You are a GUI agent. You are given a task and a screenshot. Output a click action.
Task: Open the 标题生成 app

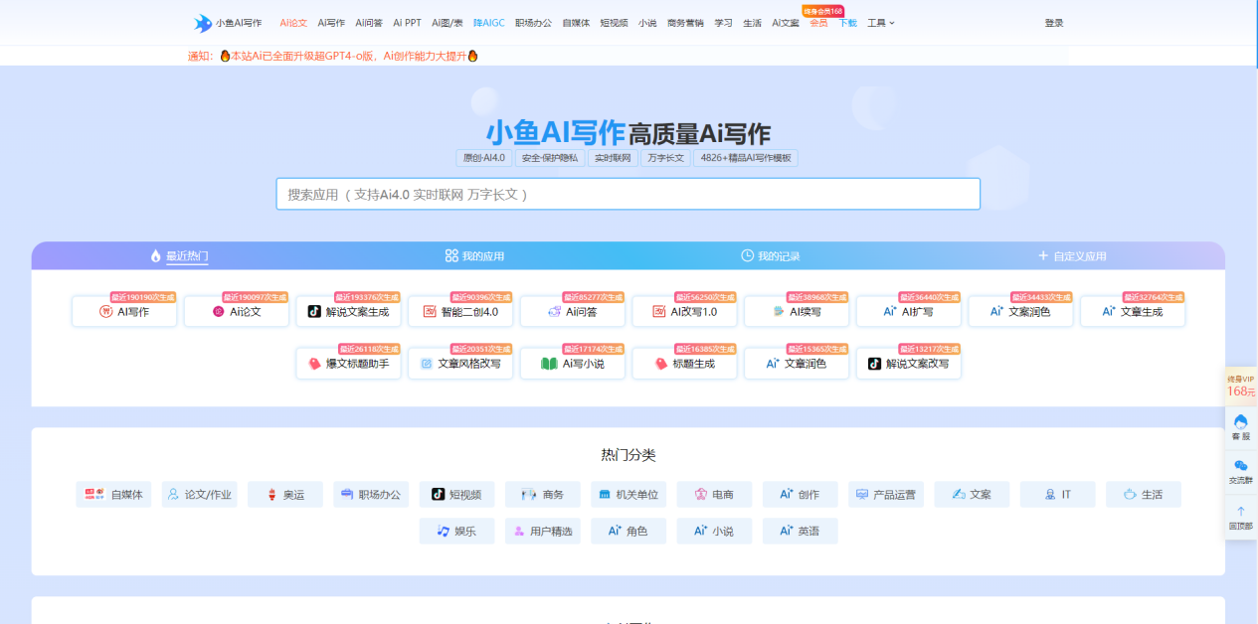685,364
